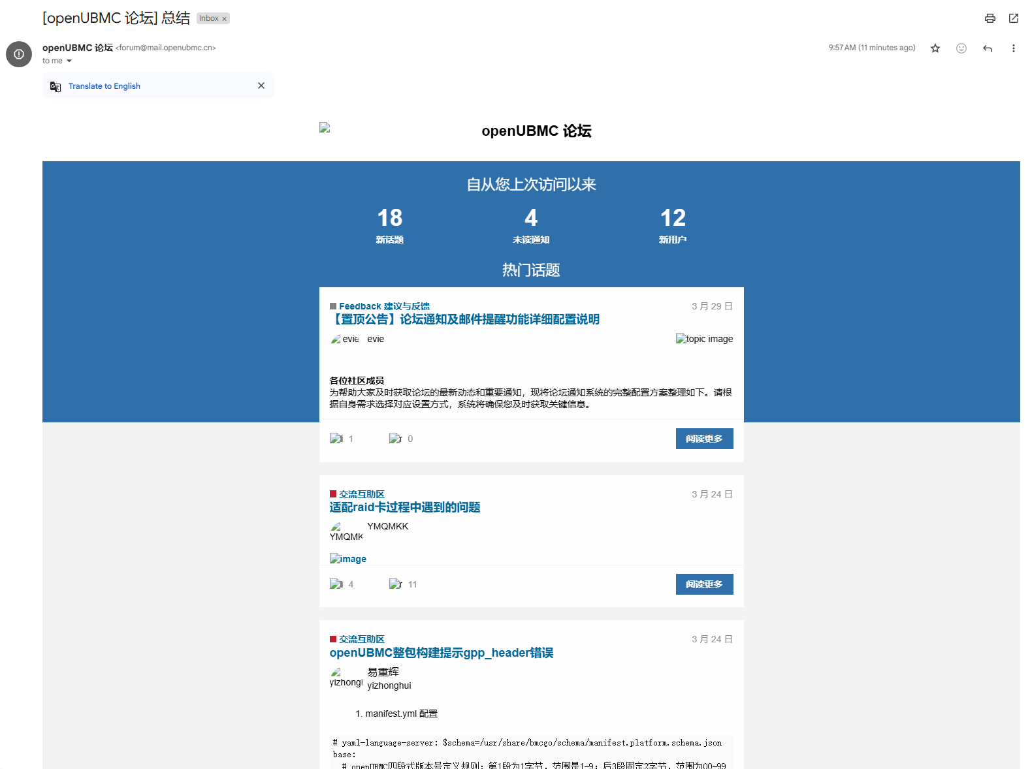
Task: Click the Inbox label tag
Action: click(208, 18)
